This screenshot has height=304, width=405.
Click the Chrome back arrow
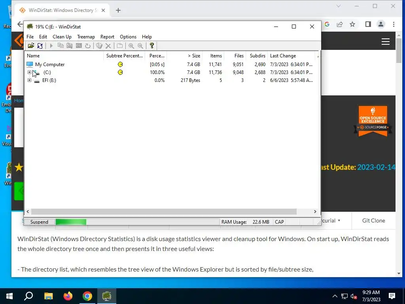pos(20,24)
